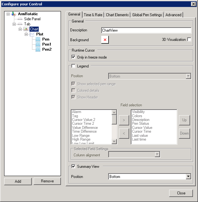Viewport: 198px width, 202px height.
Task: Click the ArmRotatic root node icon
Action: click(14, 14)
